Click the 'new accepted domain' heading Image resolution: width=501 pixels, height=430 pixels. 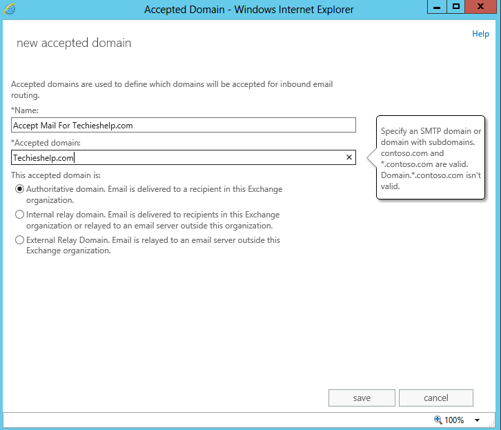74,43
